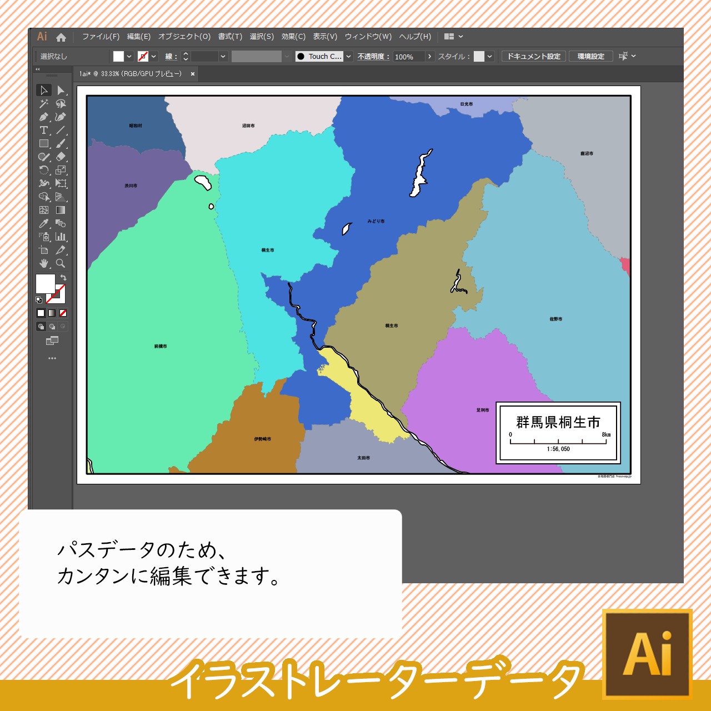Select the Eraser tool
711x711 pixels.
coord(61,157)
